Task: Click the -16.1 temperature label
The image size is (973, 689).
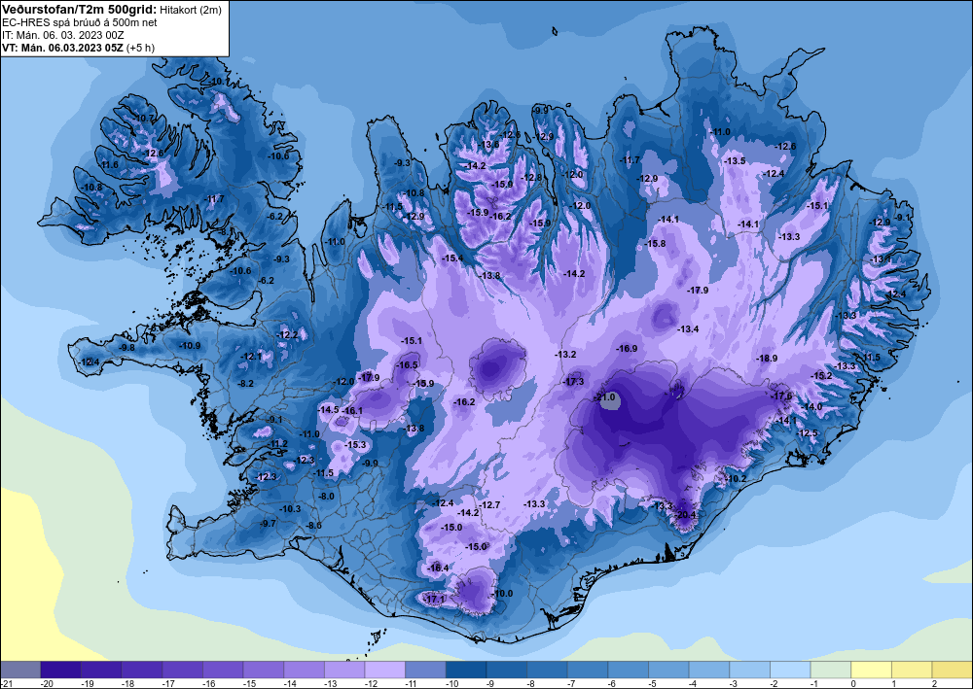Action: tap(352, 411)
